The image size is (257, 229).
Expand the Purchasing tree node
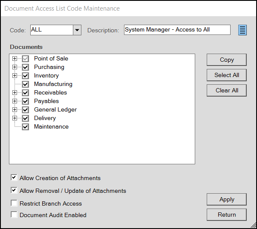pyautogui.click(x=15, y=67)
